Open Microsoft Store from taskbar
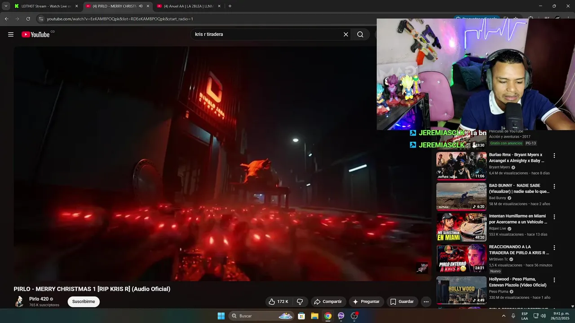Viewport: 575px width, 323px height. [301, 316]
